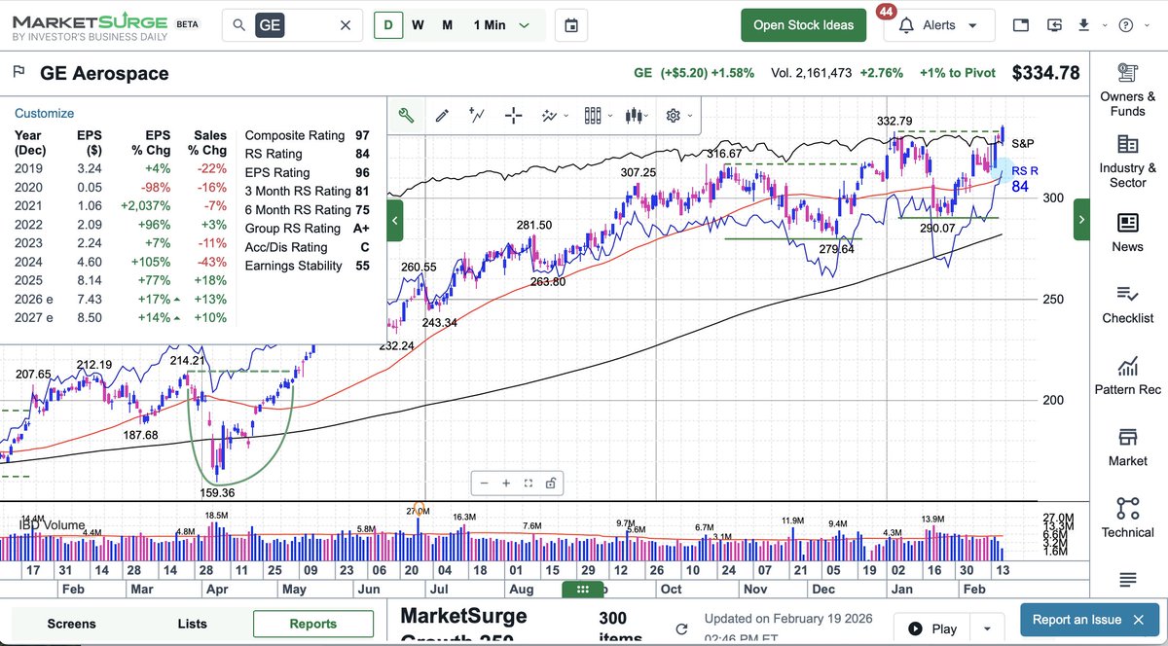This screenshot has width=1168, height=646.
Task: Open the window layout icon
Action: pyautogui.click(x=1020, y=25)
